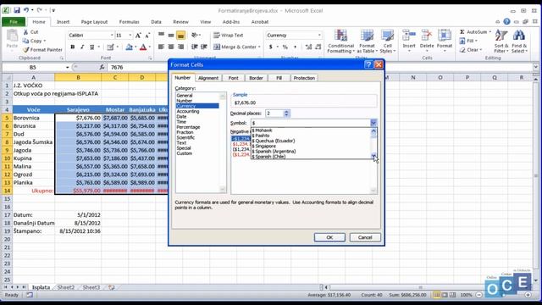Click the Insert cells icon

point(409,36)
